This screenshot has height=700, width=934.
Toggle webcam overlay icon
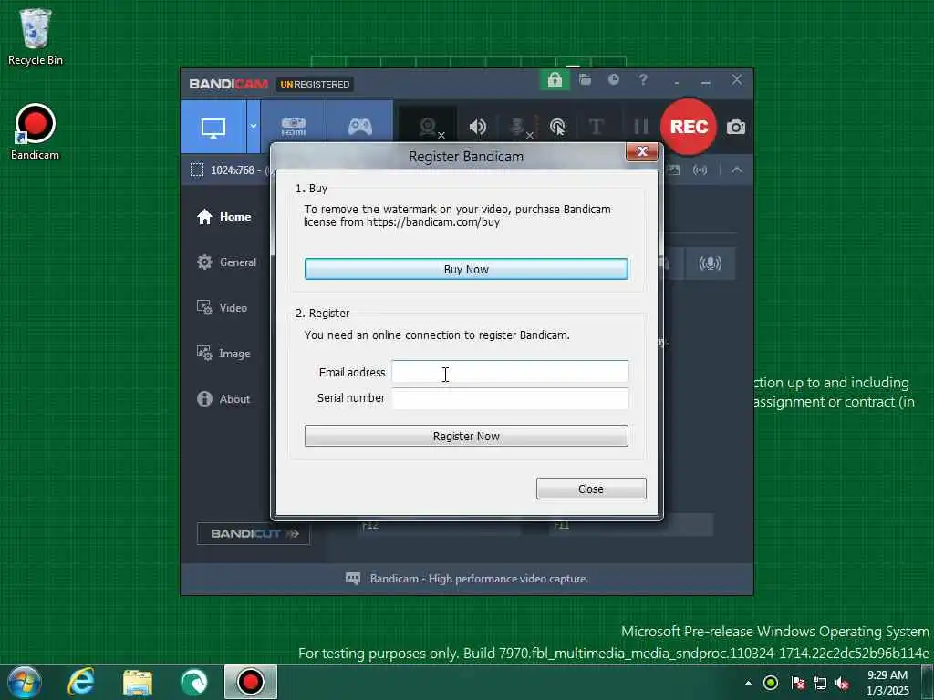(x=428, y=127)
